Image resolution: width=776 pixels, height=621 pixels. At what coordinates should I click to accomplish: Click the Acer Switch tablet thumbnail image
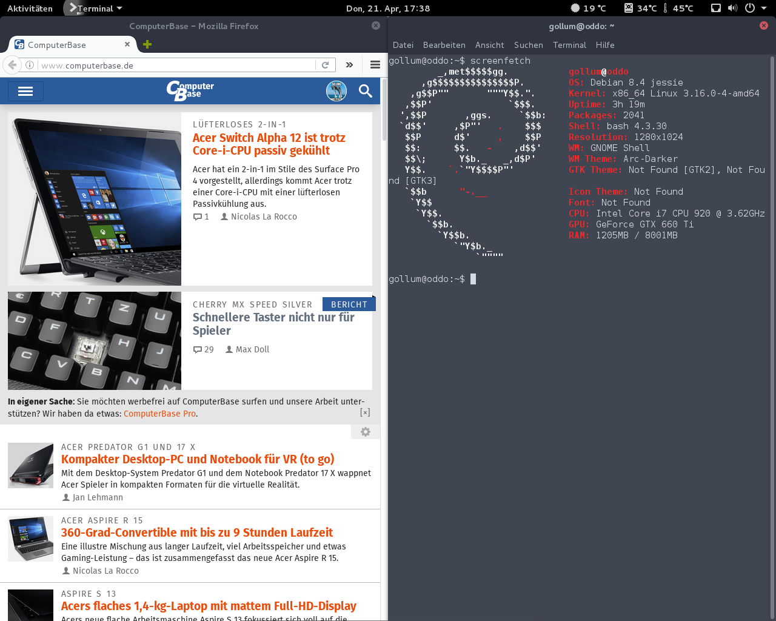pos(95,199)
